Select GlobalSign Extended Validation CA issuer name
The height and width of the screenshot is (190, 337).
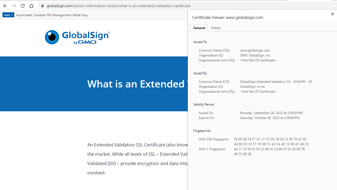[276, 82]
